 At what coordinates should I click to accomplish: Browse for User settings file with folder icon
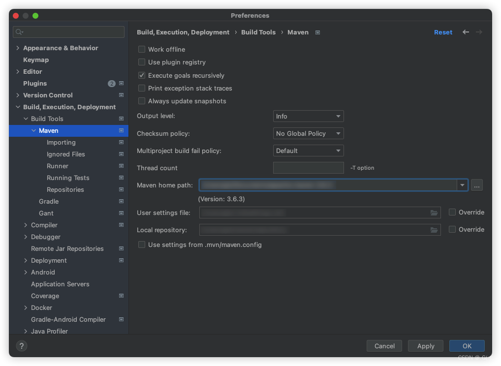click(x=434, y=213)
